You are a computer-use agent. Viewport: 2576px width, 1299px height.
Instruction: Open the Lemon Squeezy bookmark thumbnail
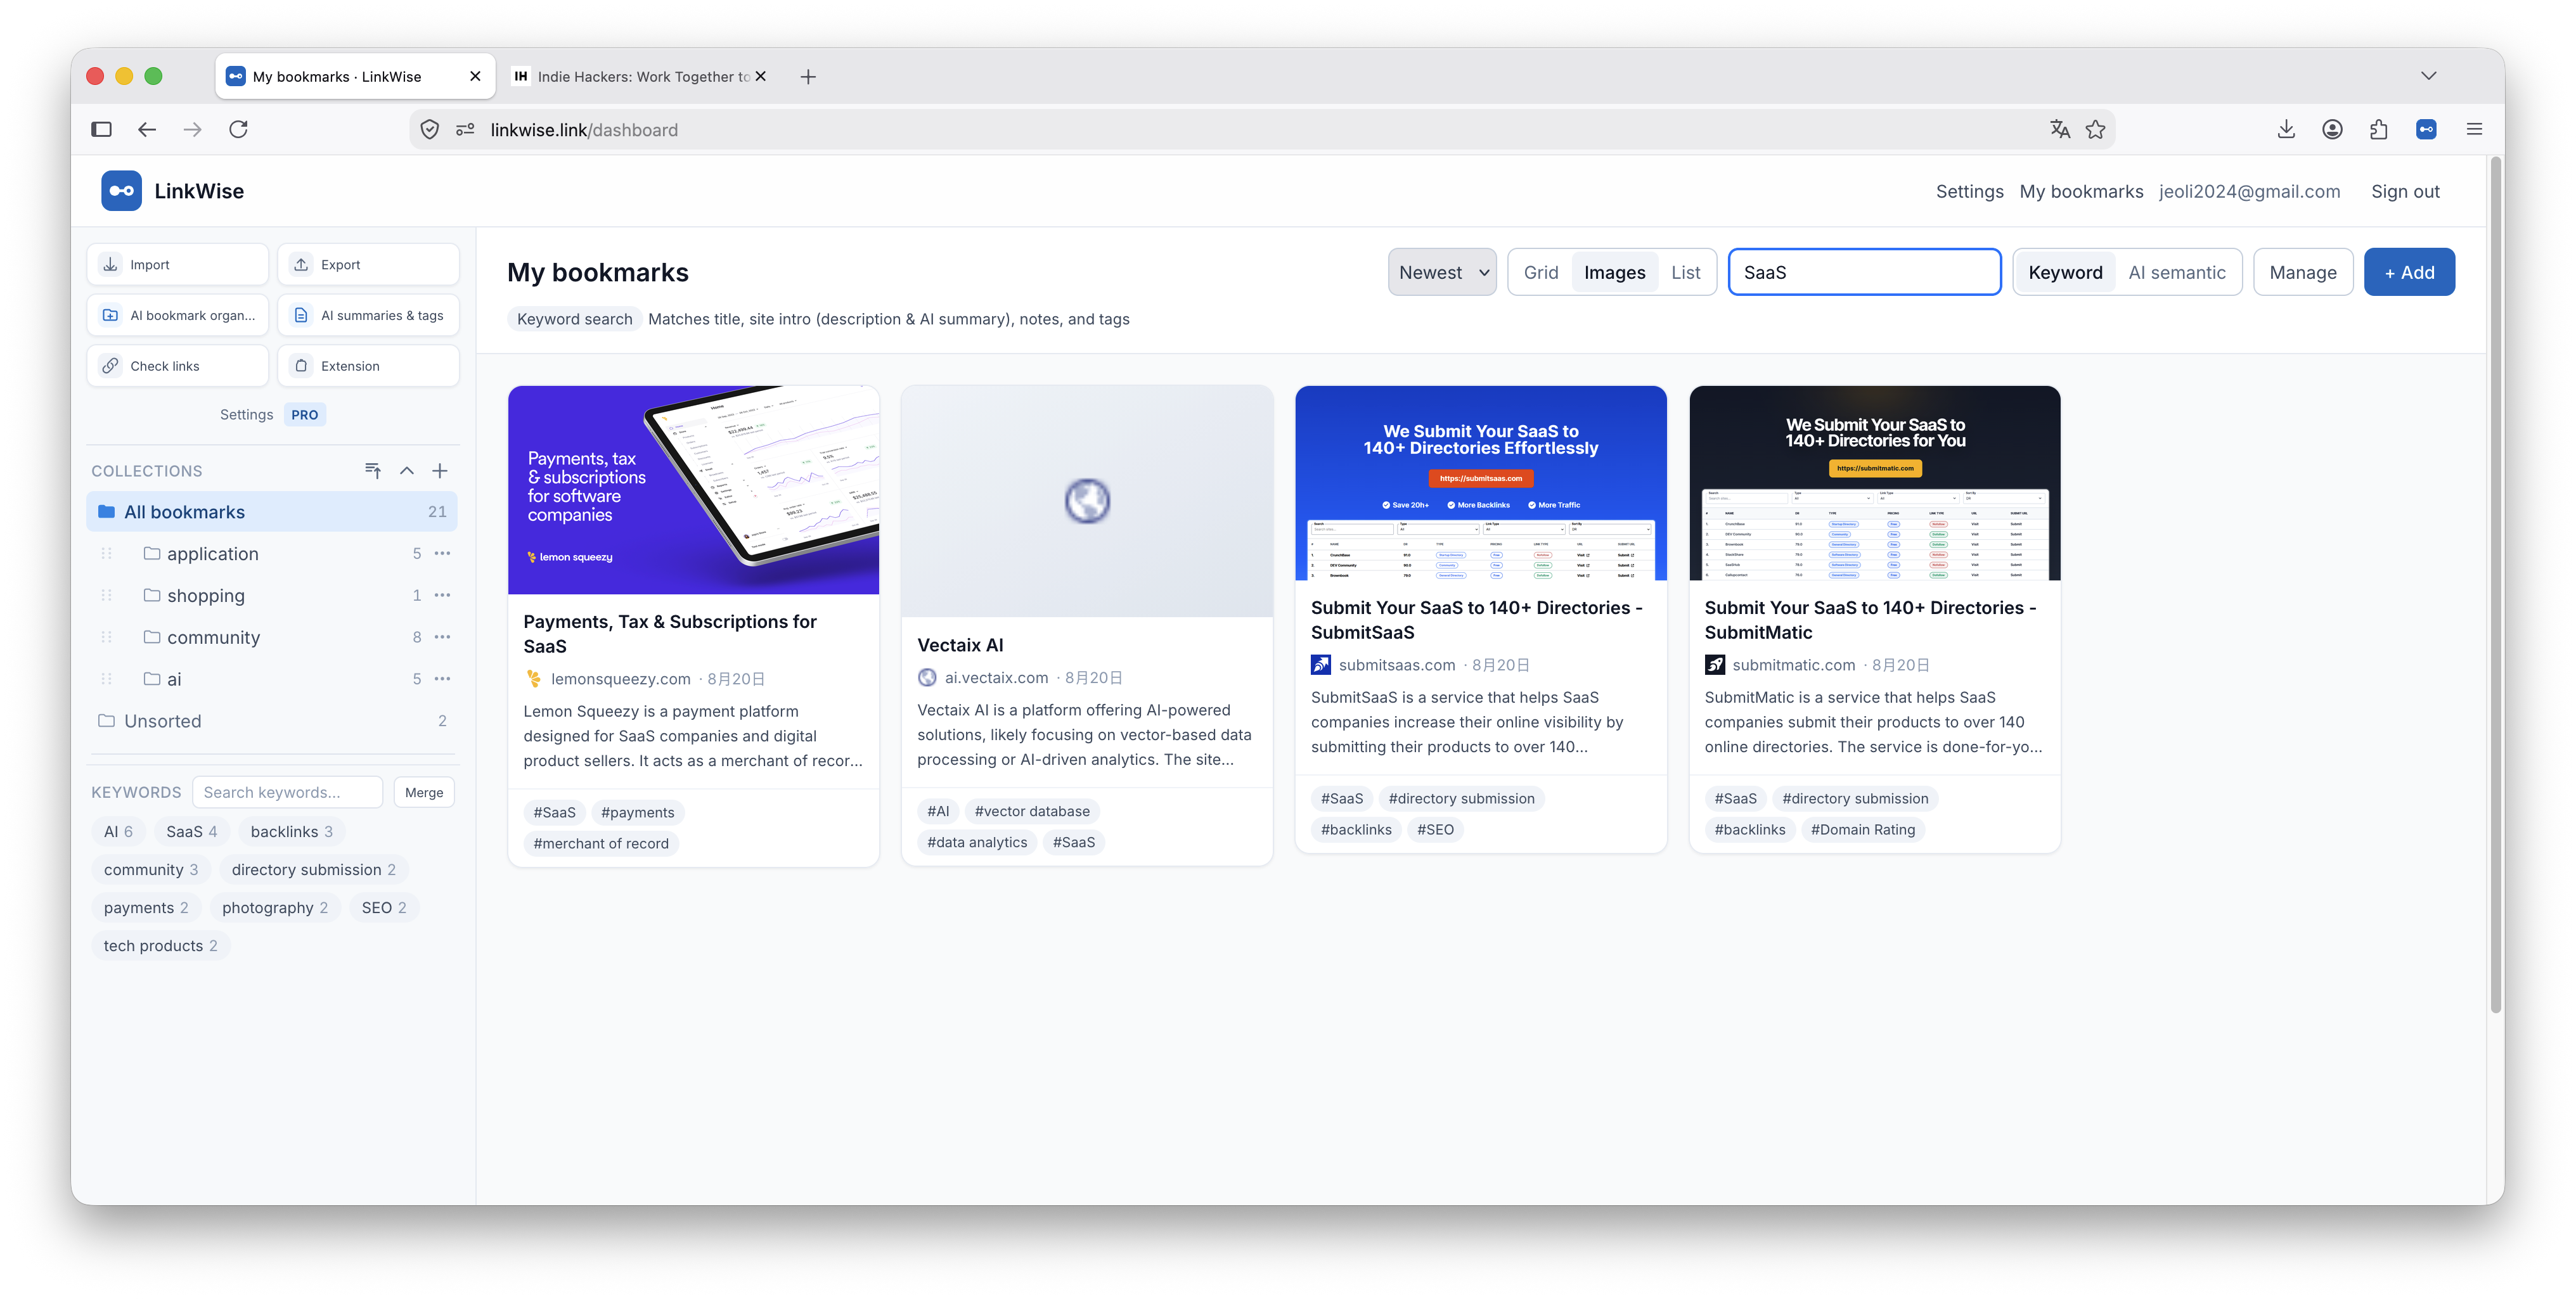693,490
